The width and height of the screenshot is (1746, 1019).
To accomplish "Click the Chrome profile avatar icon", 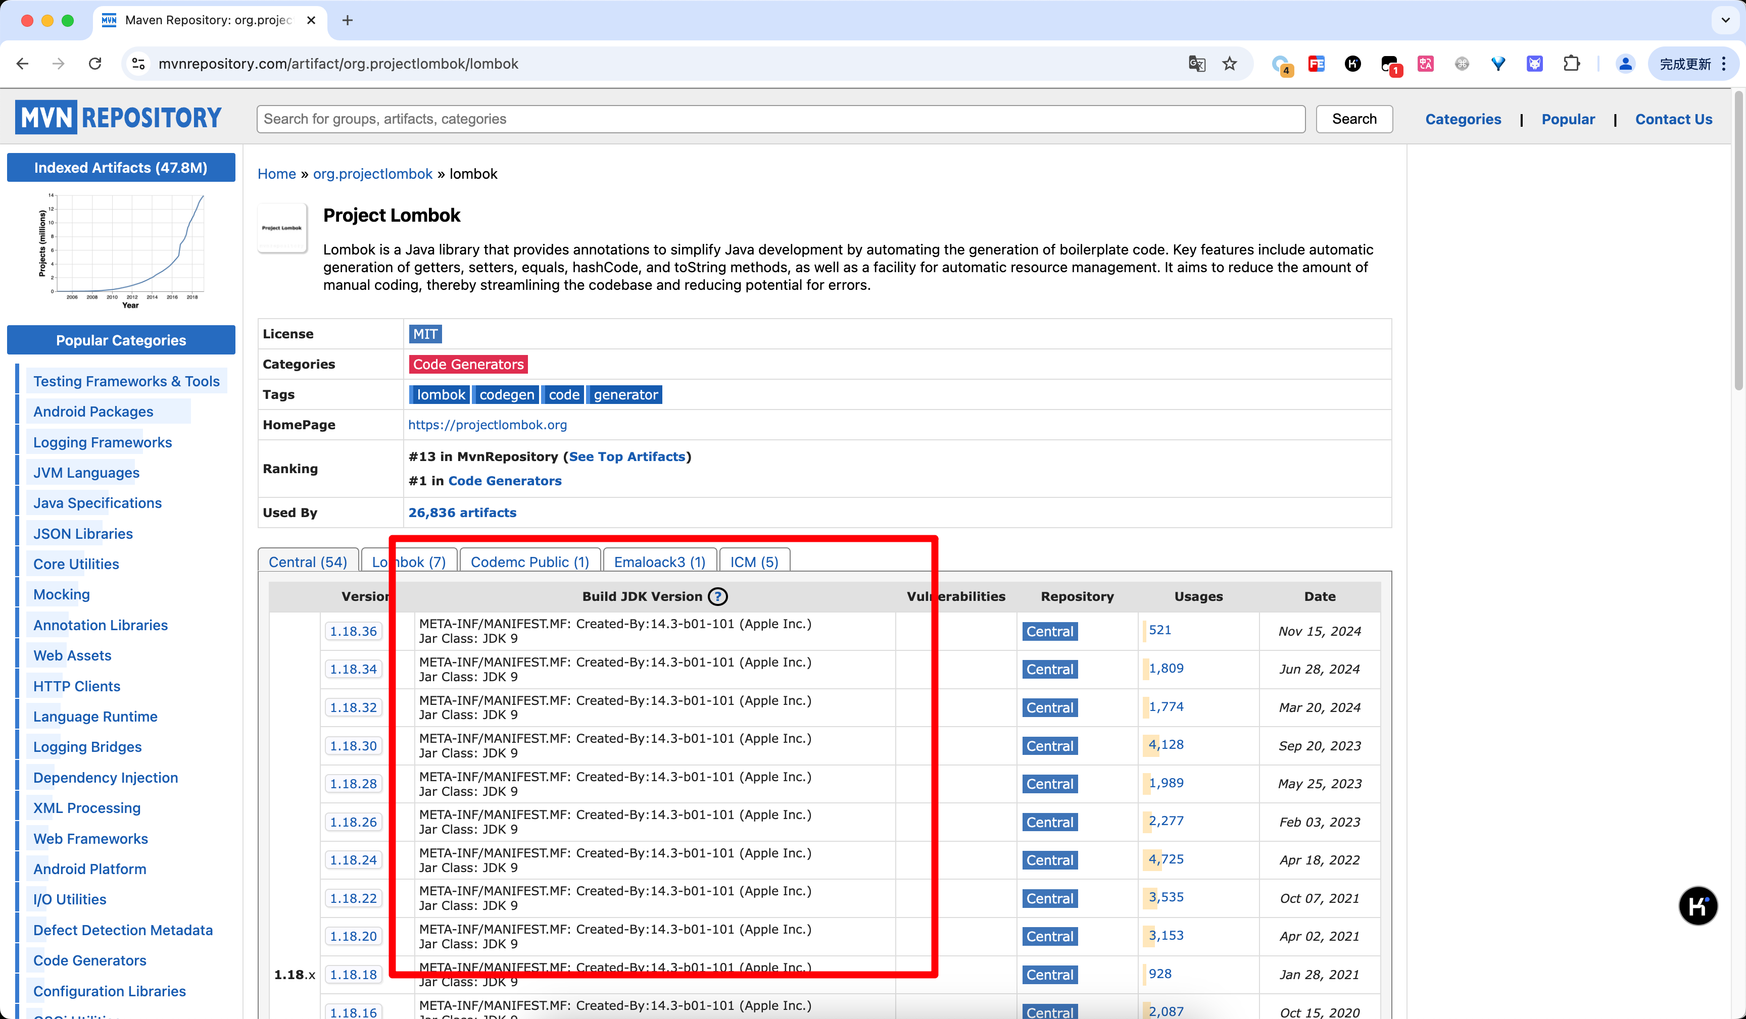I will click(1625, 64).
